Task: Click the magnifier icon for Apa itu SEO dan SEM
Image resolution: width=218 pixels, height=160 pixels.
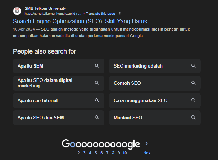Action: tap(97, 118)
